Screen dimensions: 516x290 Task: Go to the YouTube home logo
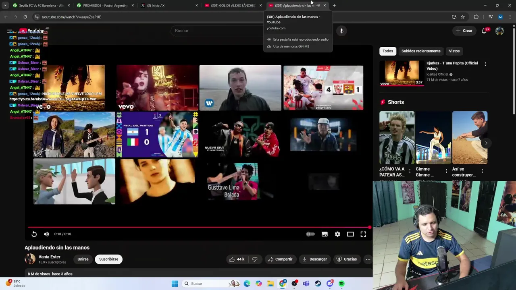[32, 31]
